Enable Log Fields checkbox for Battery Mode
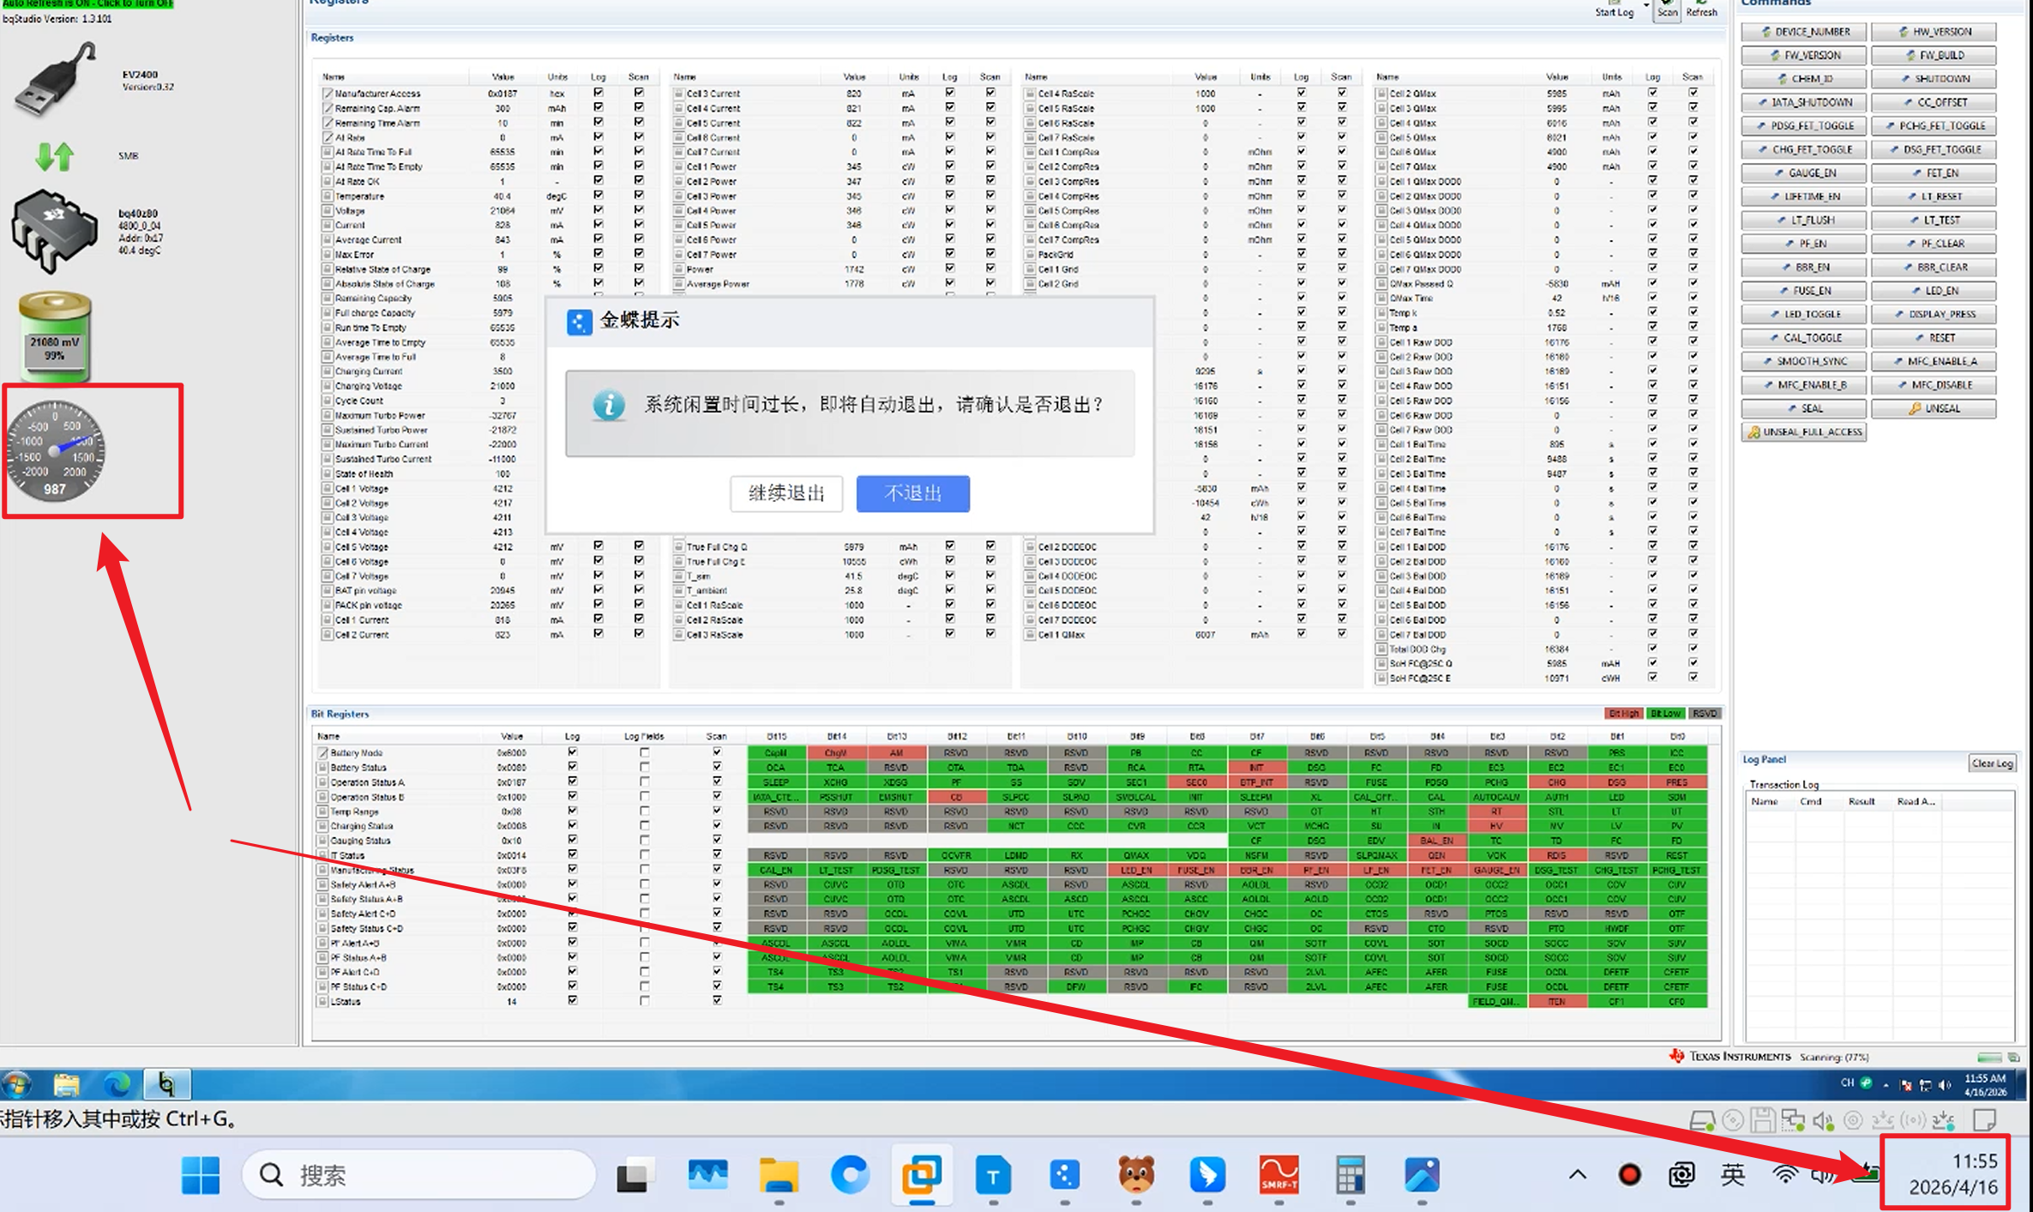The height and width of the screenshot is (1212, 2033). [644, 752]
